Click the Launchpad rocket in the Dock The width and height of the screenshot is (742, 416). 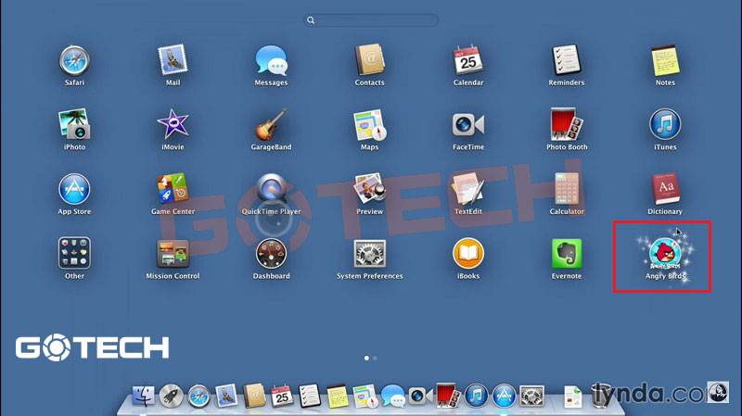coord(171,397)
